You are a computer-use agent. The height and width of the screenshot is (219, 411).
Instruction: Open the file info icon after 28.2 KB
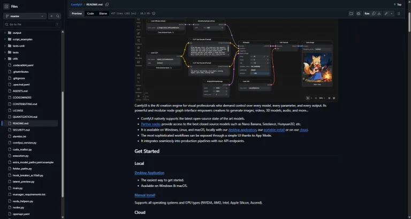[x=154, y=13]
